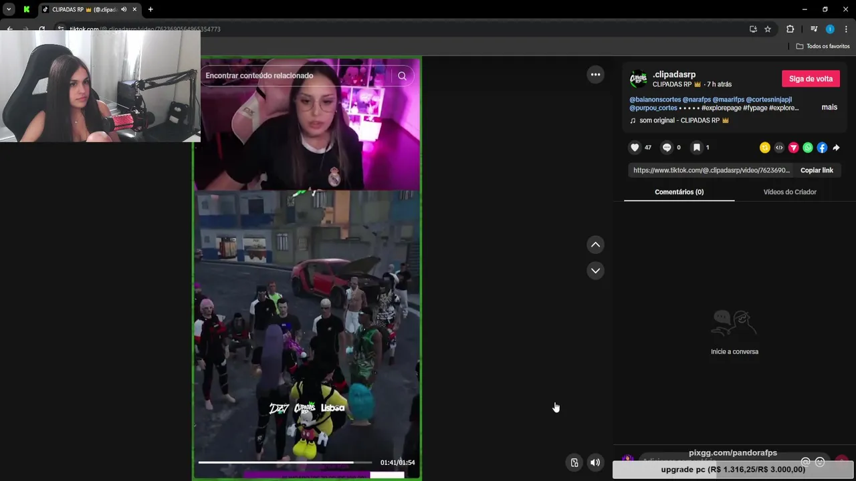Open the media controls icon in Chrome toolbar
Image resolution: width=856 pixels, height=481 pixels.
pos(814,29)
